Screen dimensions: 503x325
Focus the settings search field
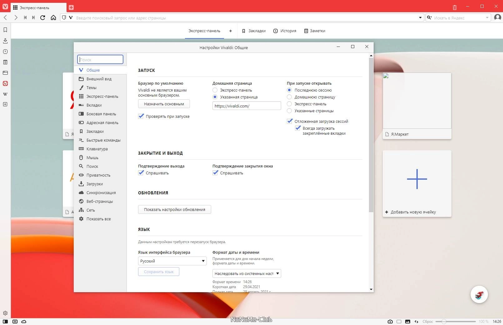click(x=100, y=59)
